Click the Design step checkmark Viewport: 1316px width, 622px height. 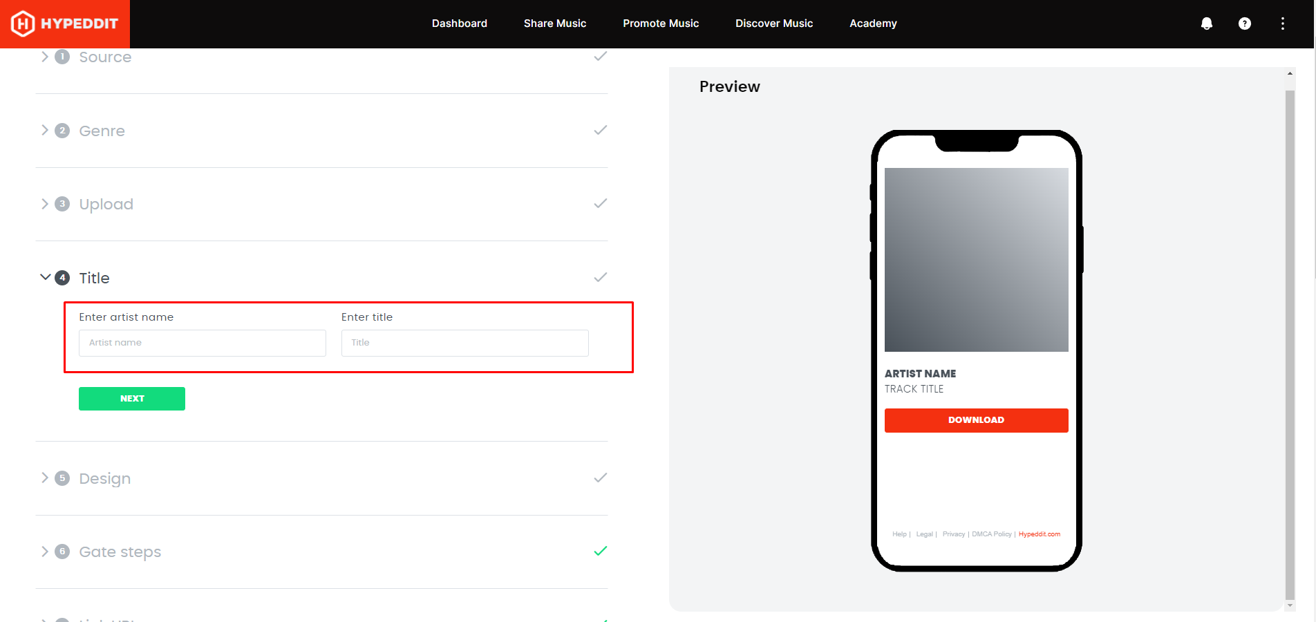(x=600, y=478)
